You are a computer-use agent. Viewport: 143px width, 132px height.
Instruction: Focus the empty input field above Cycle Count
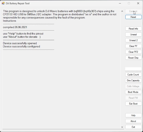[x=133, y=69]
